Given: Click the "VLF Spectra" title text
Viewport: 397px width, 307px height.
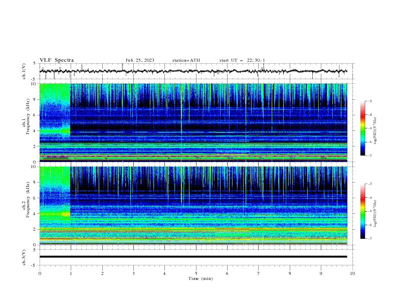Looking at the screenshot, I should click(57, 60).
